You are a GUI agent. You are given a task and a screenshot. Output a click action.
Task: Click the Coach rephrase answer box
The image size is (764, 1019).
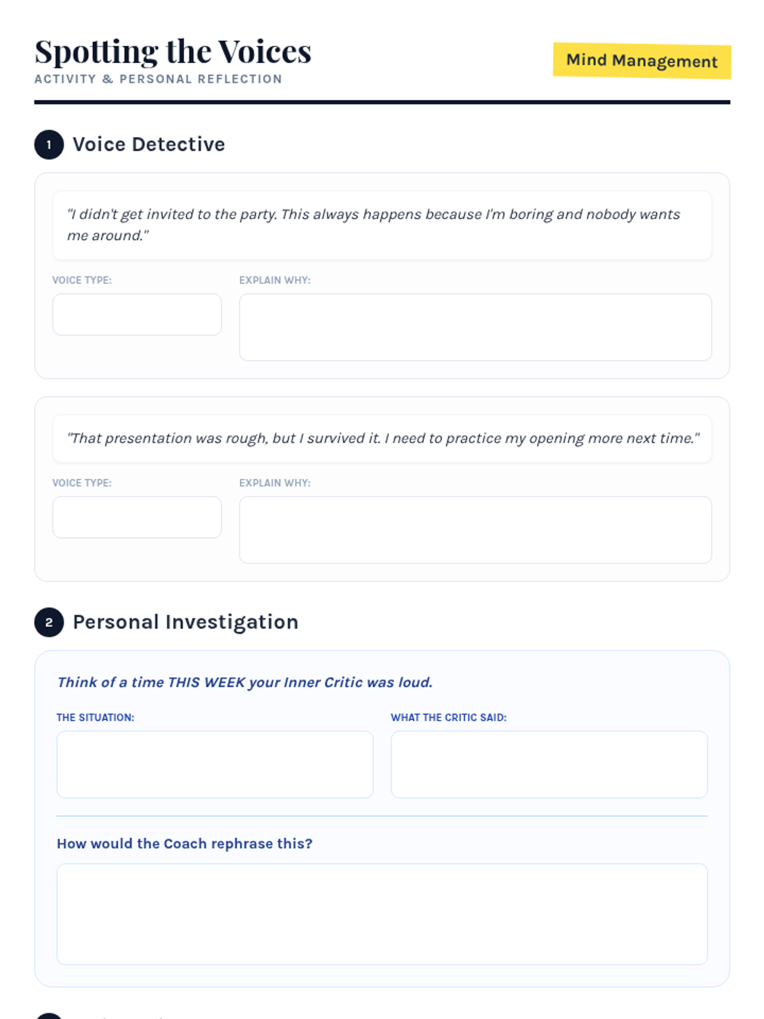(382, 914)
